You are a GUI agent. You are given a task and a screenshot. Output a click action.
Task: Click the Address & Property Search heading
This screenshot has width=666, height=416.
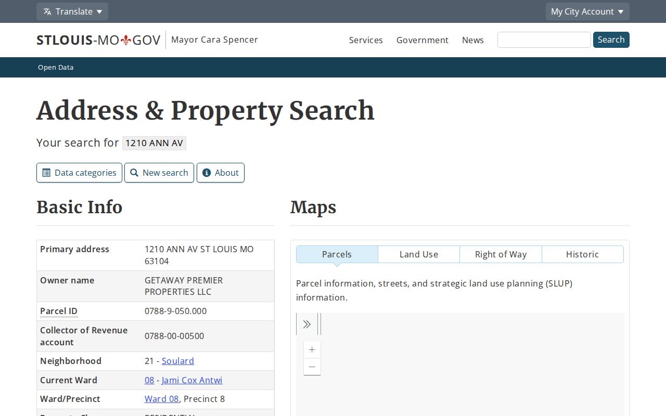tap(206, 110)
